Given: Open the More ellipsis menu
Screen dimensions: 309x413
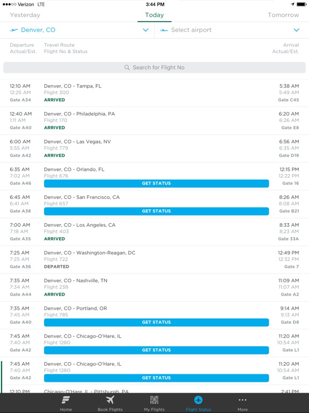Looking at the screenshot, I should coord(242,400).
